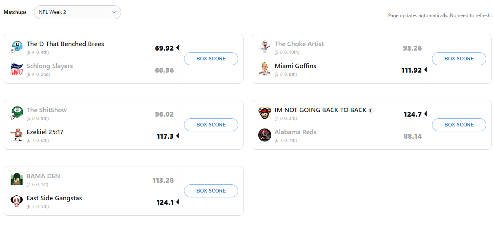This screenshot has width=494, height=228.
Task: View Box Score for Alabama Reds matchup
Action: point(459,125)
